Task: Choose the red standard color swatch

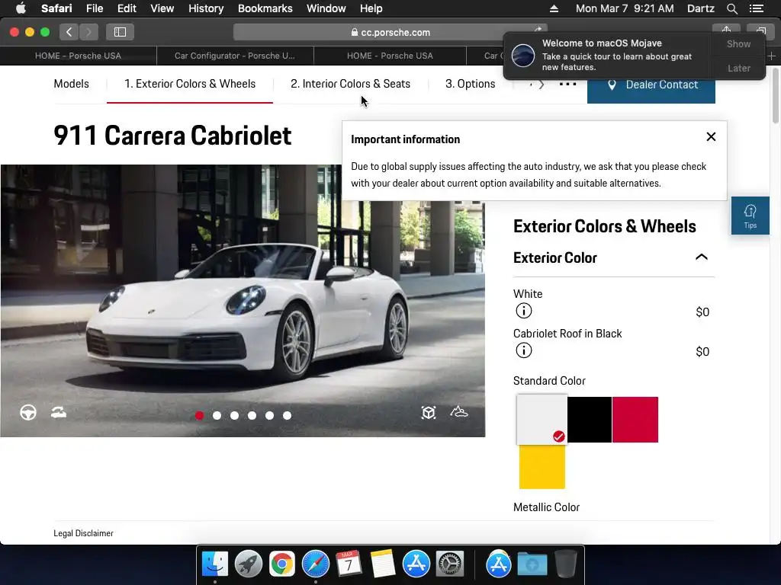Action: tap(635, 420)
